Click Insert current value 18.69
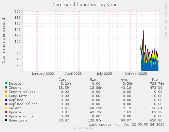Image resolution: width=169 pixels, height=132 pixels. point(64,88)
